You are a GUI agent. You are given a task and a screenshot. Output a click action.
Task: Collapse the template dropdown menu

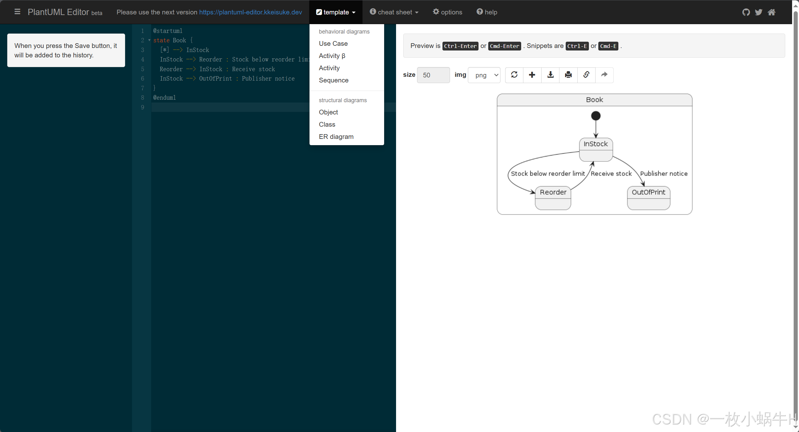[x=336, y=12]
